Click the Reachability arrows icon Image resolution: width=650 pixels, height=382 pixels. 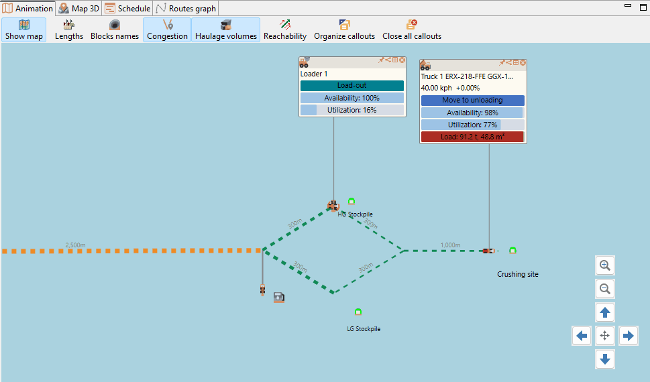pos(285,25)
